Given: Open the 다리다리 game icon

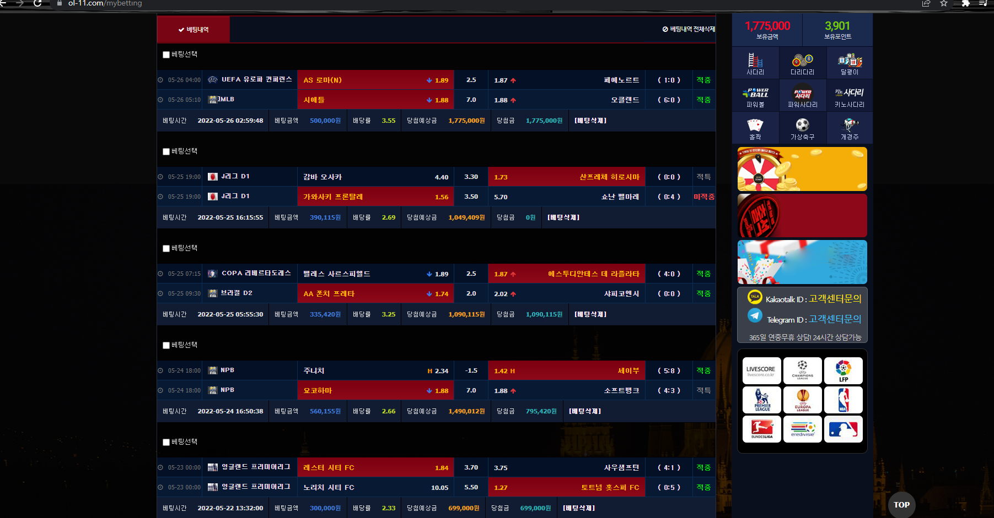Looking at the screenshot, I should tap(802, 63).
